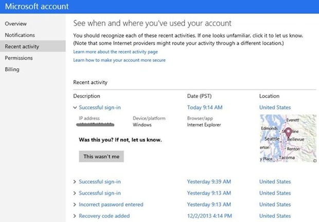This screenshot has height=222, width=319.
Task: Click the Microsoft account header title
Action: click(x=35, y=7)
